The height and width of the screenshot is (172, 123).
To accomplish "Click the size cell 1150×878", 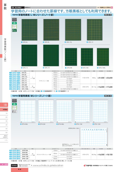I will (86, 78).
